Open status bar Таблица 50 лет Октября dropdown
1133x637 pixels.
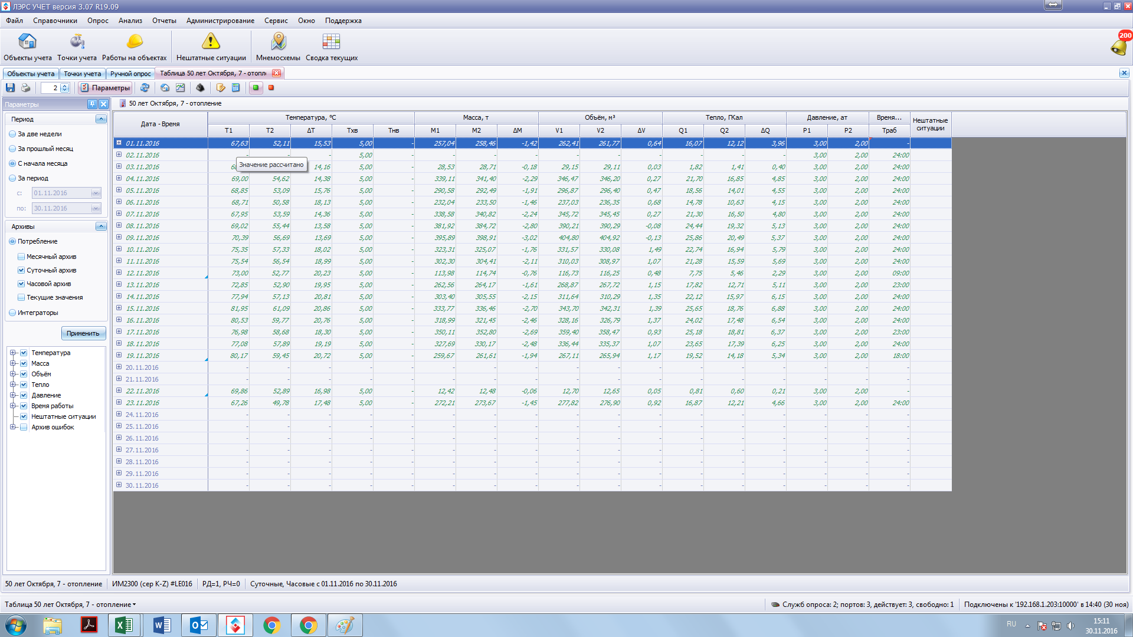pyautogui.click(x=70, y=605)
